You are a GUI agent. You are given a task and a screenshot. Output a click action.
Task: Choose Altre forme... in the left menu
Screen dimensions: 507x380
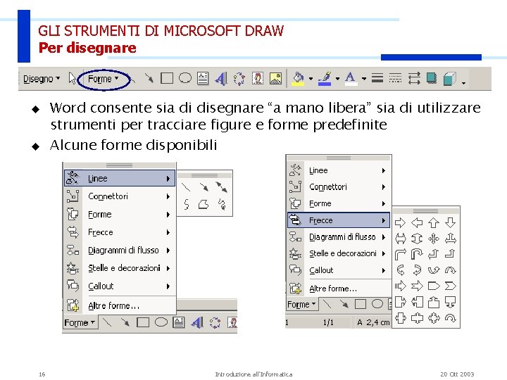[120, 305]
